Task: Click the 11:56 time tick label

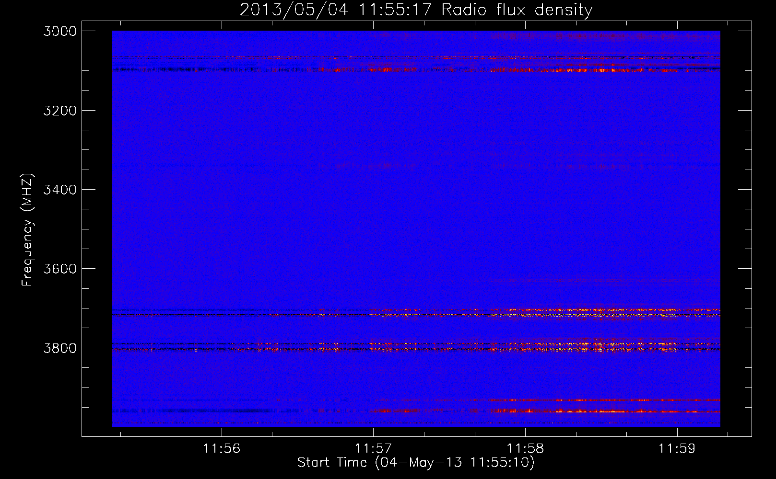Action: [x=222, y=448]
